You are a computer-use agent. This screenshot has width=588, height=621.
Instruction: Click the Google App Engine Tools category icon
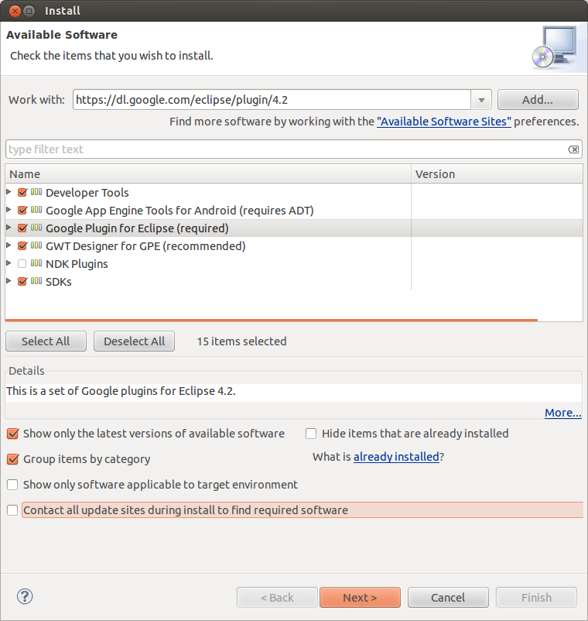pyautogui.click(x=36, y=210)
